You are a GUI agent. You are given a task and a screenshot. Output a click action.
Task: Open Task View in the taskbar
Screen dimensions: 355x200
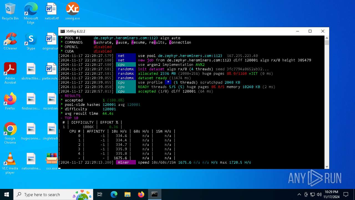(x=100, y=194)
